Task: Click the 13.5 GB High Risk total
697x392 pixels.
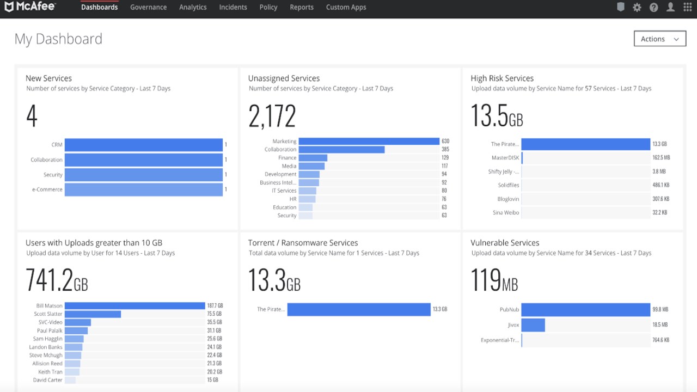Action: point(497,116)
